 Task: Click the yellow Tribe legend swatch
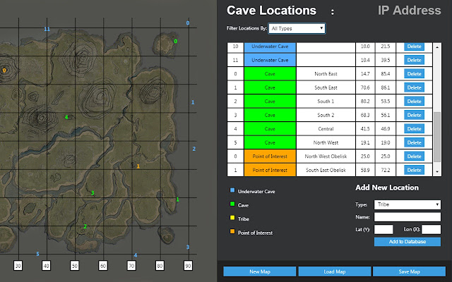tap(232, 218)
